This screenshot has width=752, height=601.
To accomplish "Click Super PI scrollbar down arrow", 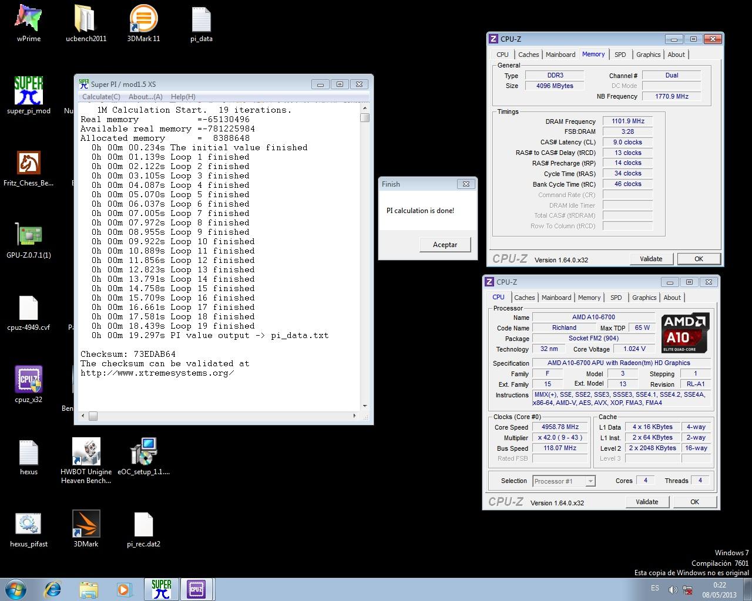I will click(365, 406).
